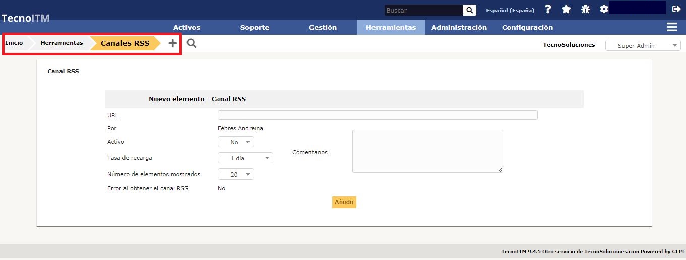
Task: Open the Administración menu
Action: 459,27
